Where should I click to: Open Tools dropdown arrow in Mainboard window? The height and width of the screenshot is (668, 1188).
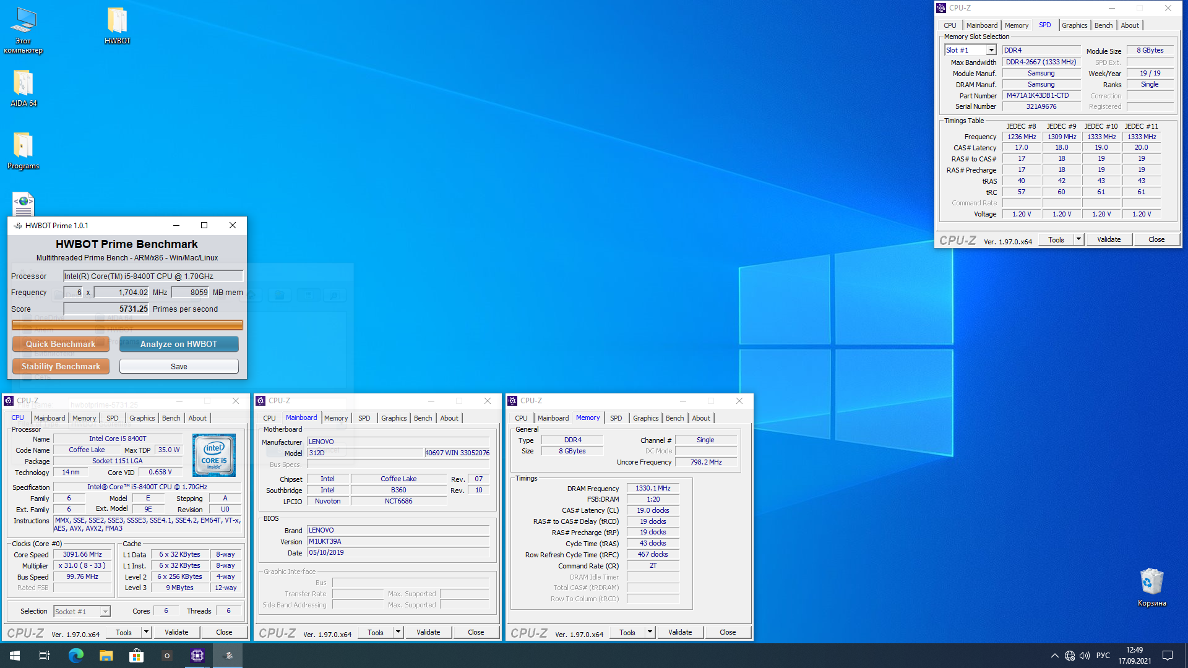click(398, 632)
